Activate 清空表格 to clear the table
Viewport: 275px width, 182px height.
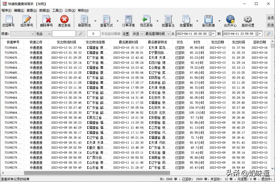pos(64,21)
